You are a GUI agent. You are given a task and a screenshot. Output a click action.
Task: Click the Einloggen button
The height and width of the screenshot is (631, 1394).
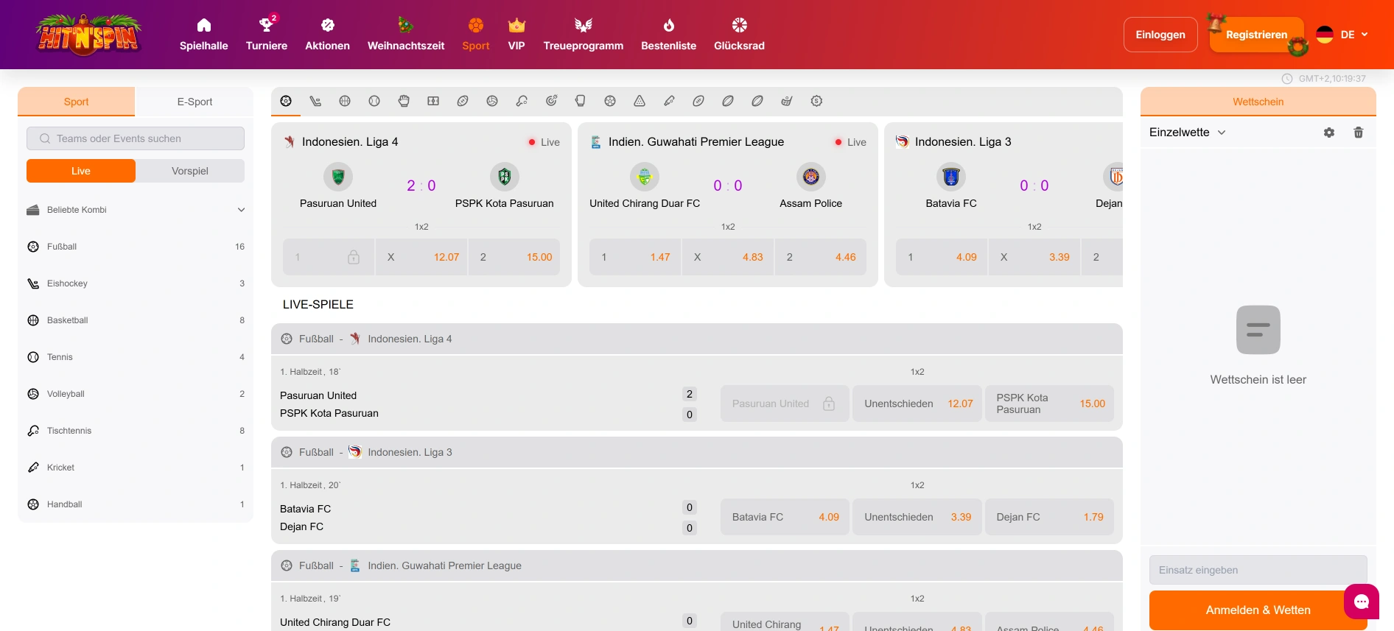pyautogui.click(x=1160, y=35)
